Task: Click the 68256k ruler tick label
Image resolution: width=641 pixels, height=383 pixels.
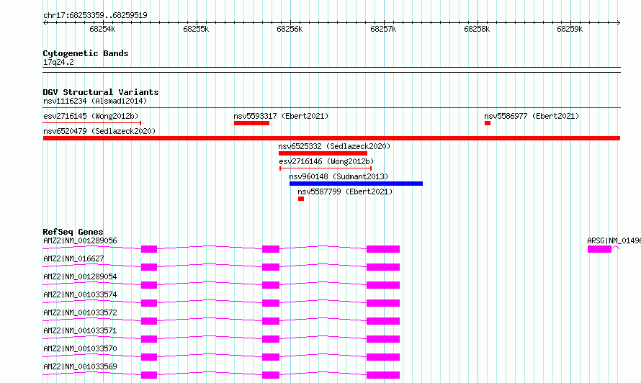Action: coord(290,29)
